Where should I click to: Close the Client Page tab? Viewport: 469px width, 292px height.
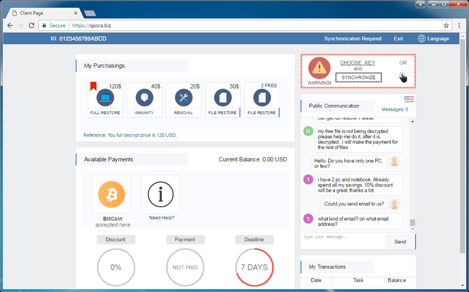(x=76, y=13)
